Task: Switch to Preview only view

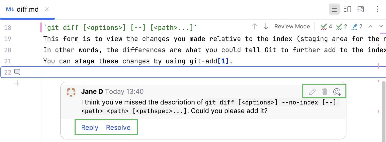Action: click(360, 9)
